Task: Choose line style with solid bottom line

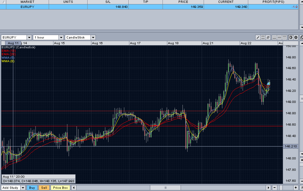Action: point(274,38)
